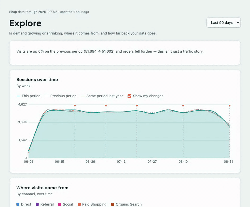Click the Paid Shopping channel swatch
The width and height of the screenshot is (250, 207).
(79, 204)
